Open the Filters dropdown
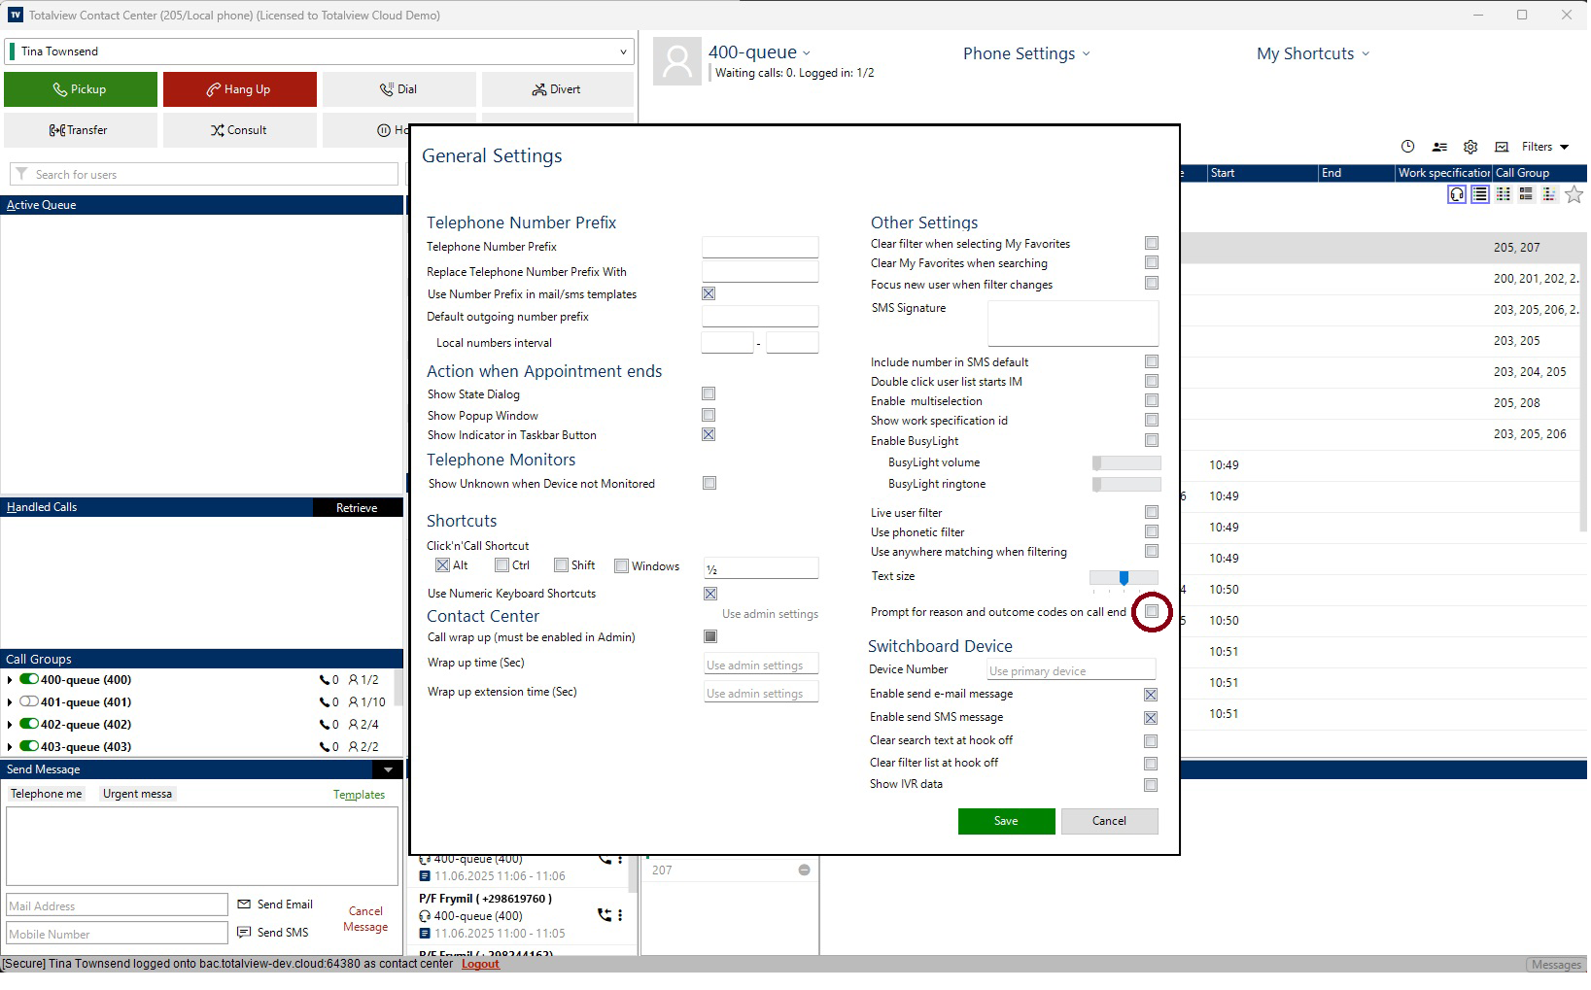The image size is (1591, 990). click(x=1545, y=147)
